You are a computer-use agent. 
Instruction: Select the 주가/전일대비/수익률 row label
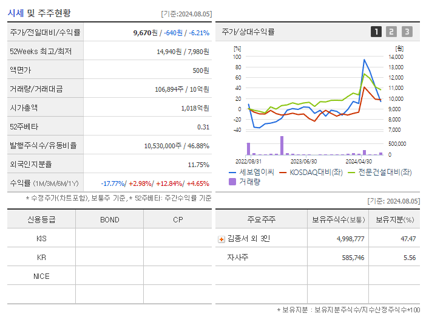pos(45,32)
